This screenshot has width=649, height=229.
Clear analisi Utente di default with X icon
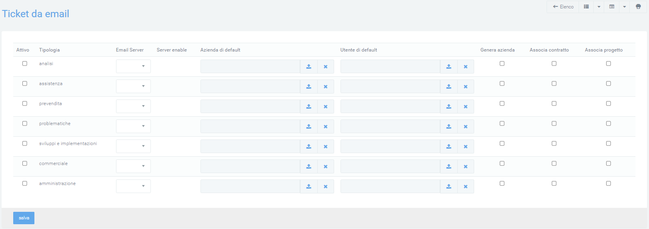tap(466, 67)
